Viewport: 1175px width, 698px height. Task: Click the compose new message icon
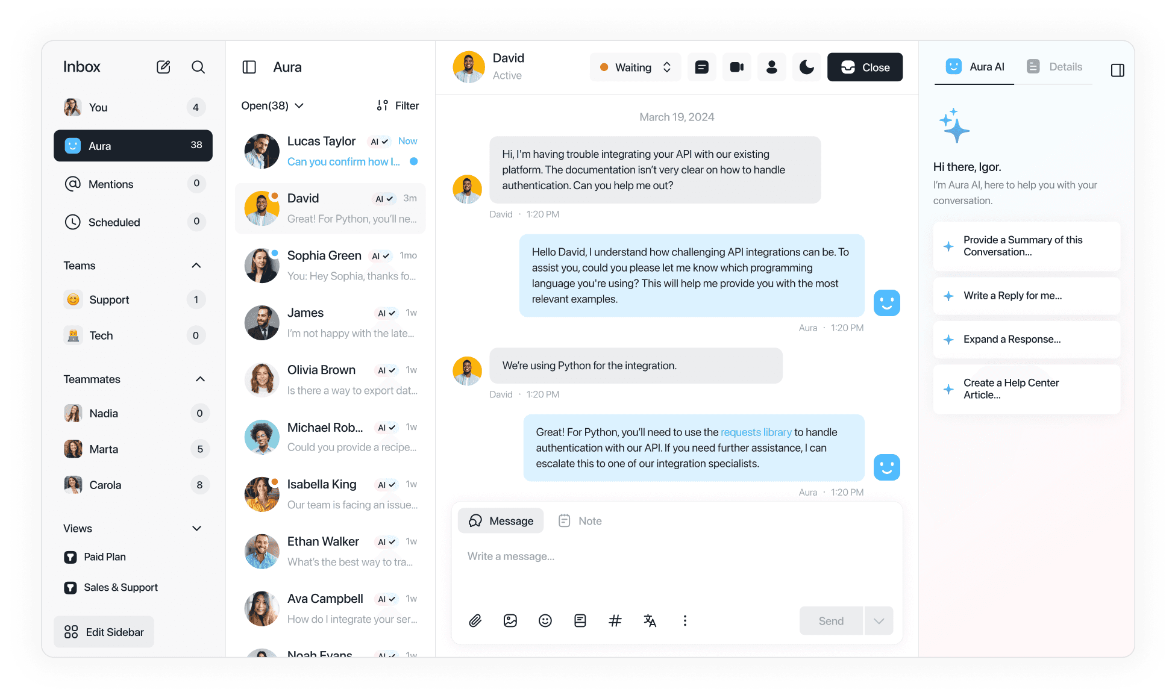pos(163,67)
